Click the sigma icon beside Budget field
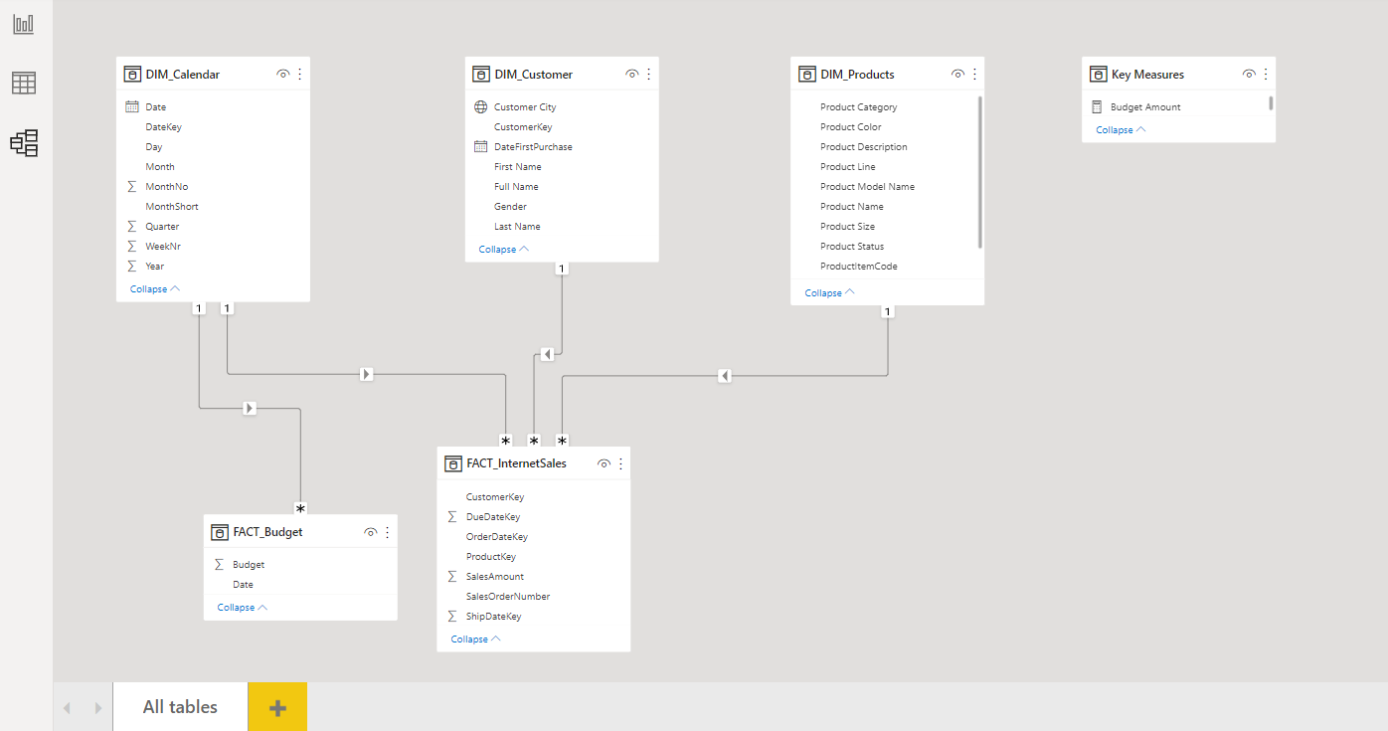This screenshot has height=731, width=1388. [x=219, y=564]
